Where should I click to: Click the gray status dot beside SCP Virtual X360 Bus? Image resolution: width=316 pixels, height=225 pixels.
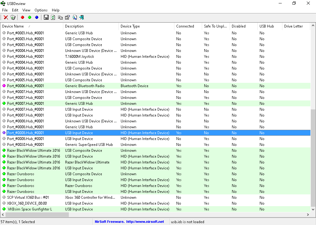tap(4, 197)
